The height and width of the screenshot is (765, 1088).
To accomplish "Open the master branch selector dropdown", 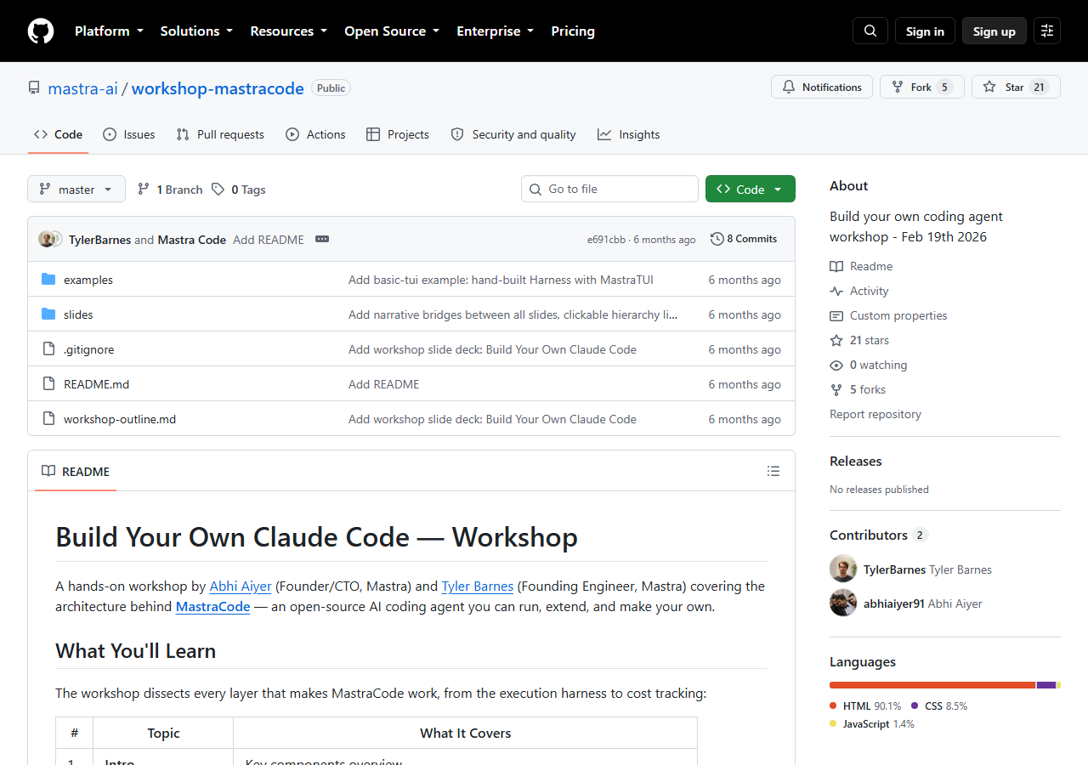I will pos(76,189).
